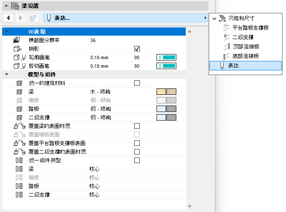Image resolution: width=286 pixels, height=212 pixels.
Task: Collapse the 风格和尺寸 tree node
Action: click(215, 18)
